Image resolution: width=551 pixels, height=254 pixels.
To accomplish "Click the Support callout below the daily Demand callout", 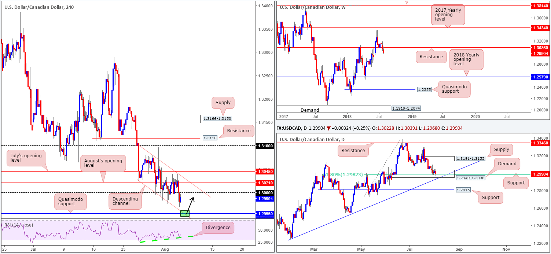I will (516, 183).
